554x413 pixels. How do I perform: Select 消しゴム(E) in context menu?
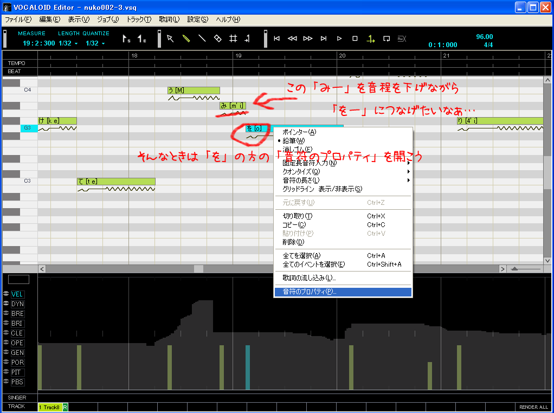(x=343, y=149)
